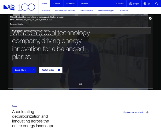Close the video error overlay
The image size is (161, 129).
click(150, 18)
